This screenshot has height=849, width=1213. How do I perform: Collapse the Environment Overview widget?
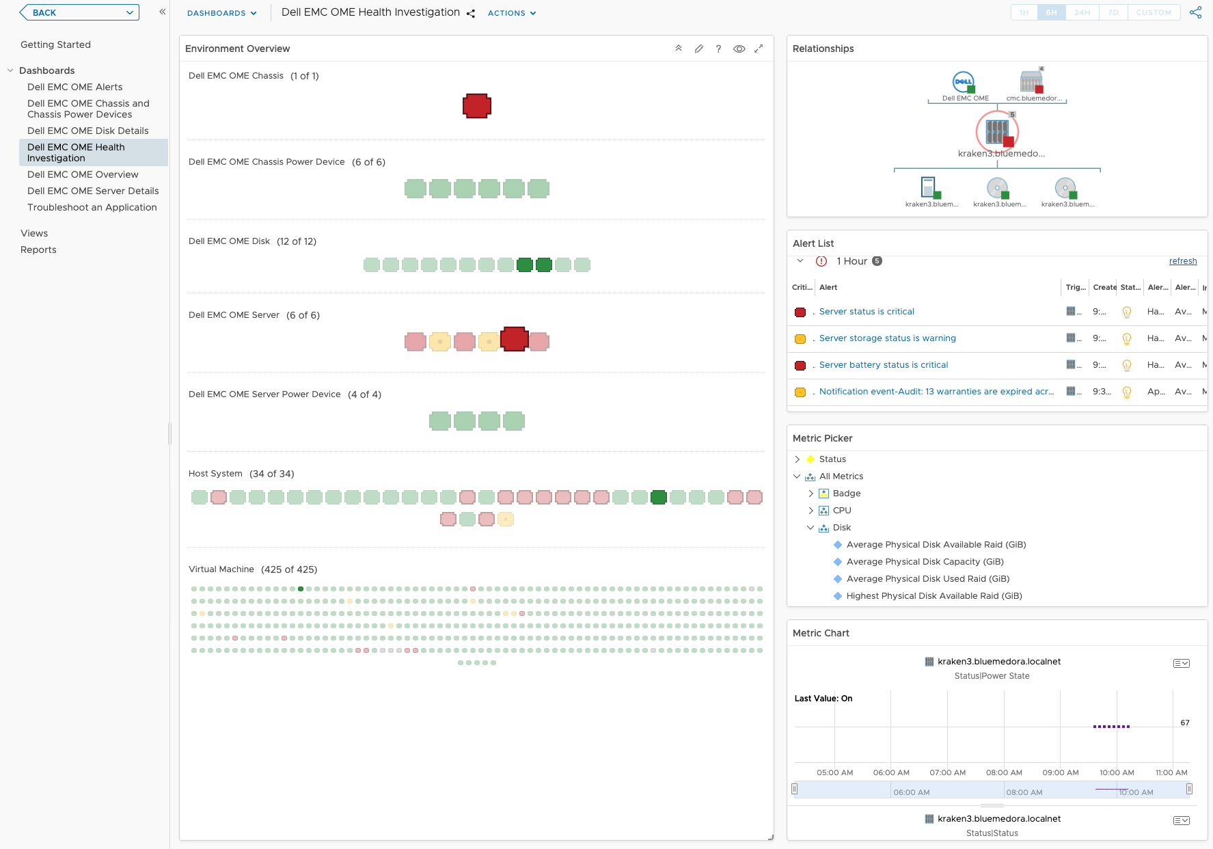(x=679, y=49)
